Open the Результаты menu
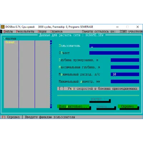143x143 pixels. [25, 31]
